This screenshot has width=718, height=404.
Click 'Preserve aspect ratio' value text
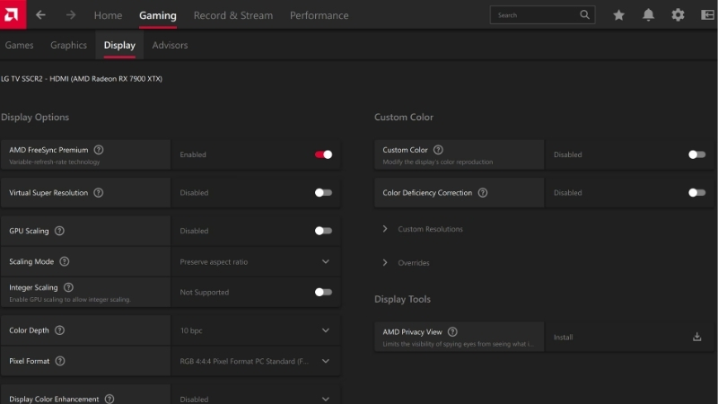click(x=214, y=262)
